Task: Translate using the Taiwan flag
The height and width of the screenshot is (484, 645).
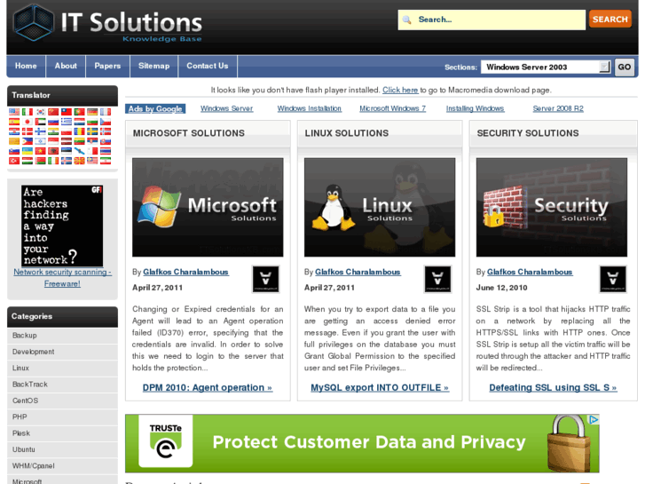Action: click(67, 112)
